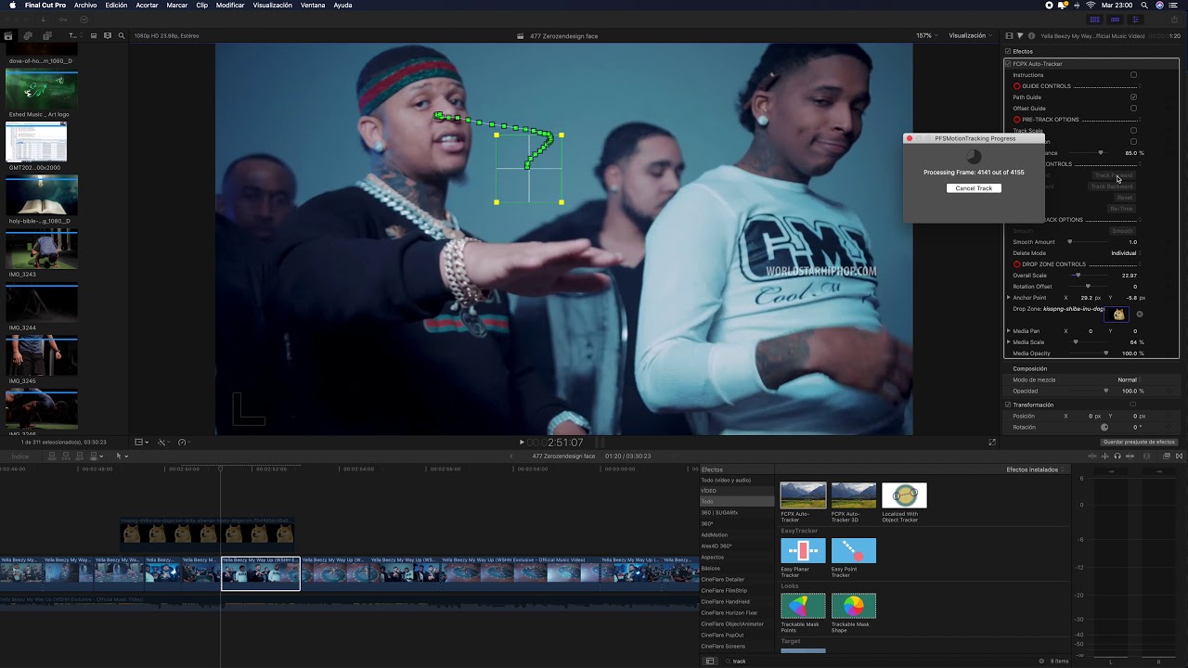Open the color inspector triangle icon

coord(1019,36)
